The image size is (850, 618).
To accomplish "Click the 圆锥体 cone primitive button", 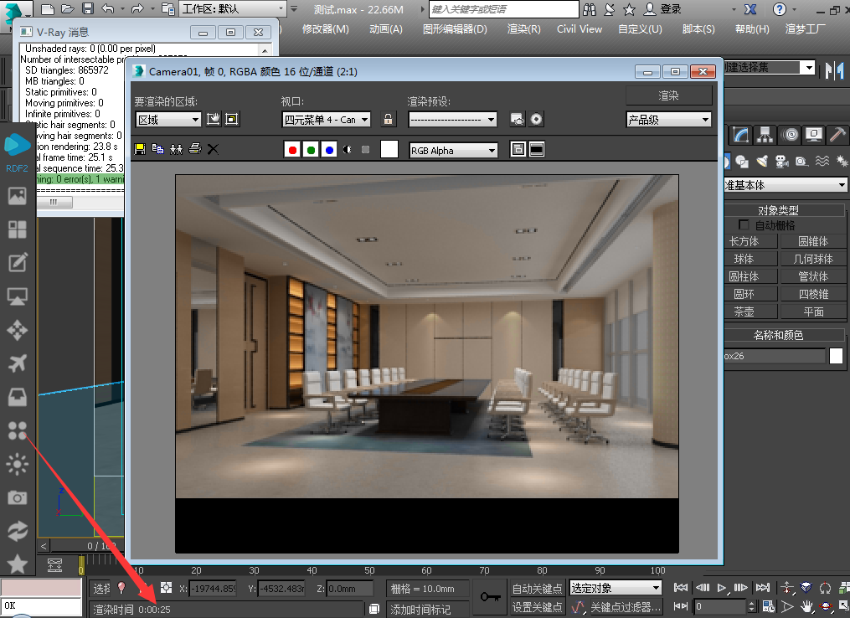I will (x=813, y=241).
